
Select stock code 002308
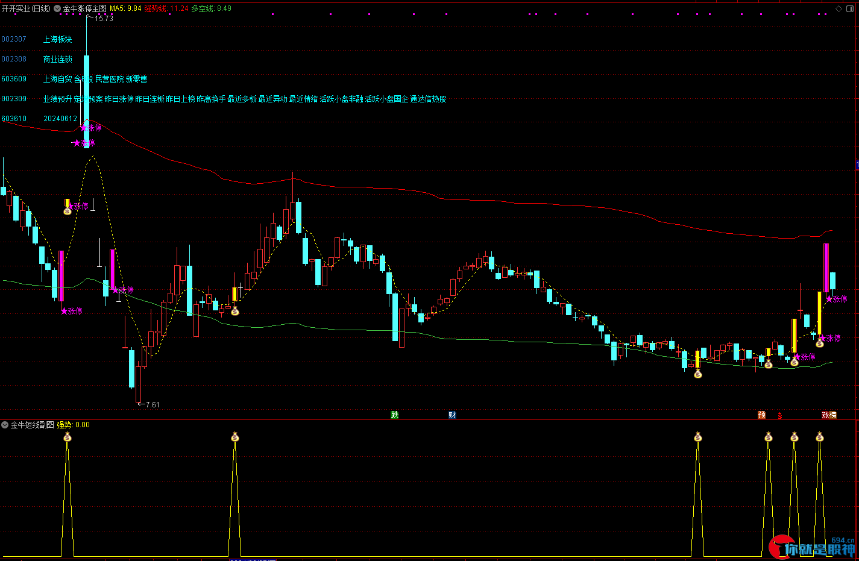pos(14,59)
